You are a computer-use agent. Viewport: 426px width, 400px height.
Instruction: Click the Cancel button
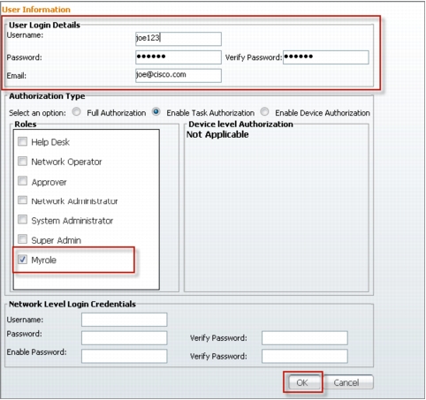(347, 382)
